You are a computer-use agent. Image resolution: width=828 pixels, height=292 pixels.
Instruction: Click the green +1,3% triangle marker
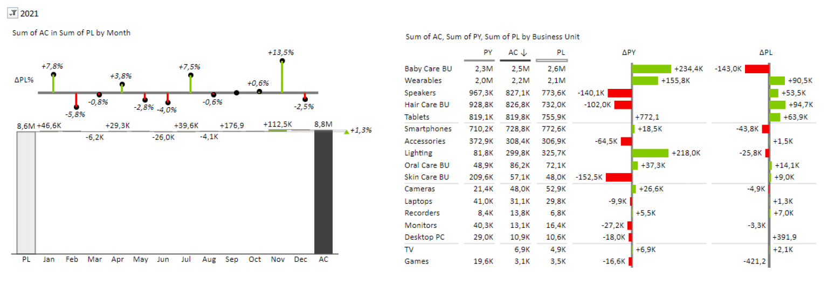point(346,131)
